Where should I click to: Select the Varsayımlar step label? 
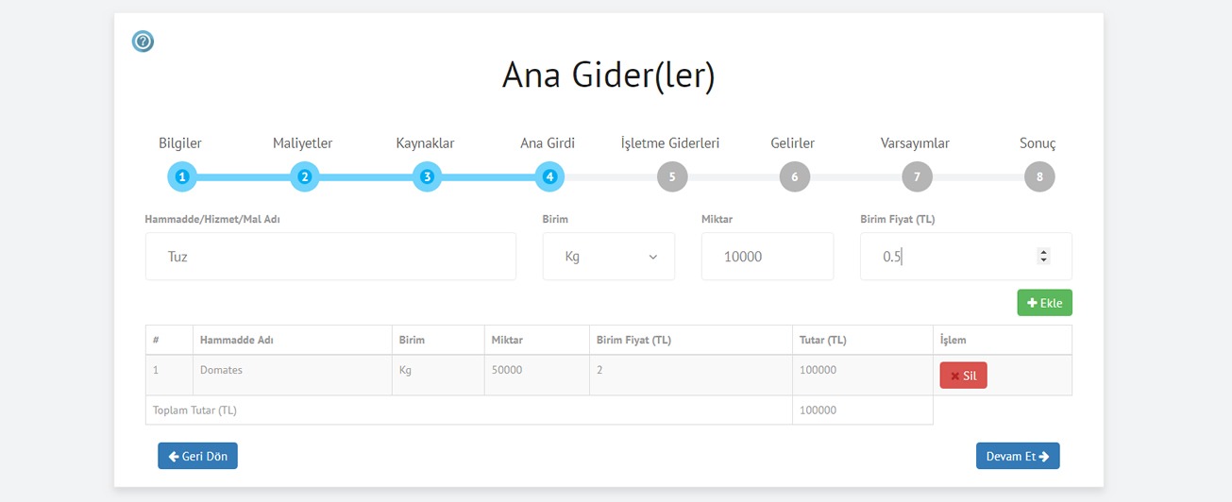pyautogui.click(x=915, y=143)
